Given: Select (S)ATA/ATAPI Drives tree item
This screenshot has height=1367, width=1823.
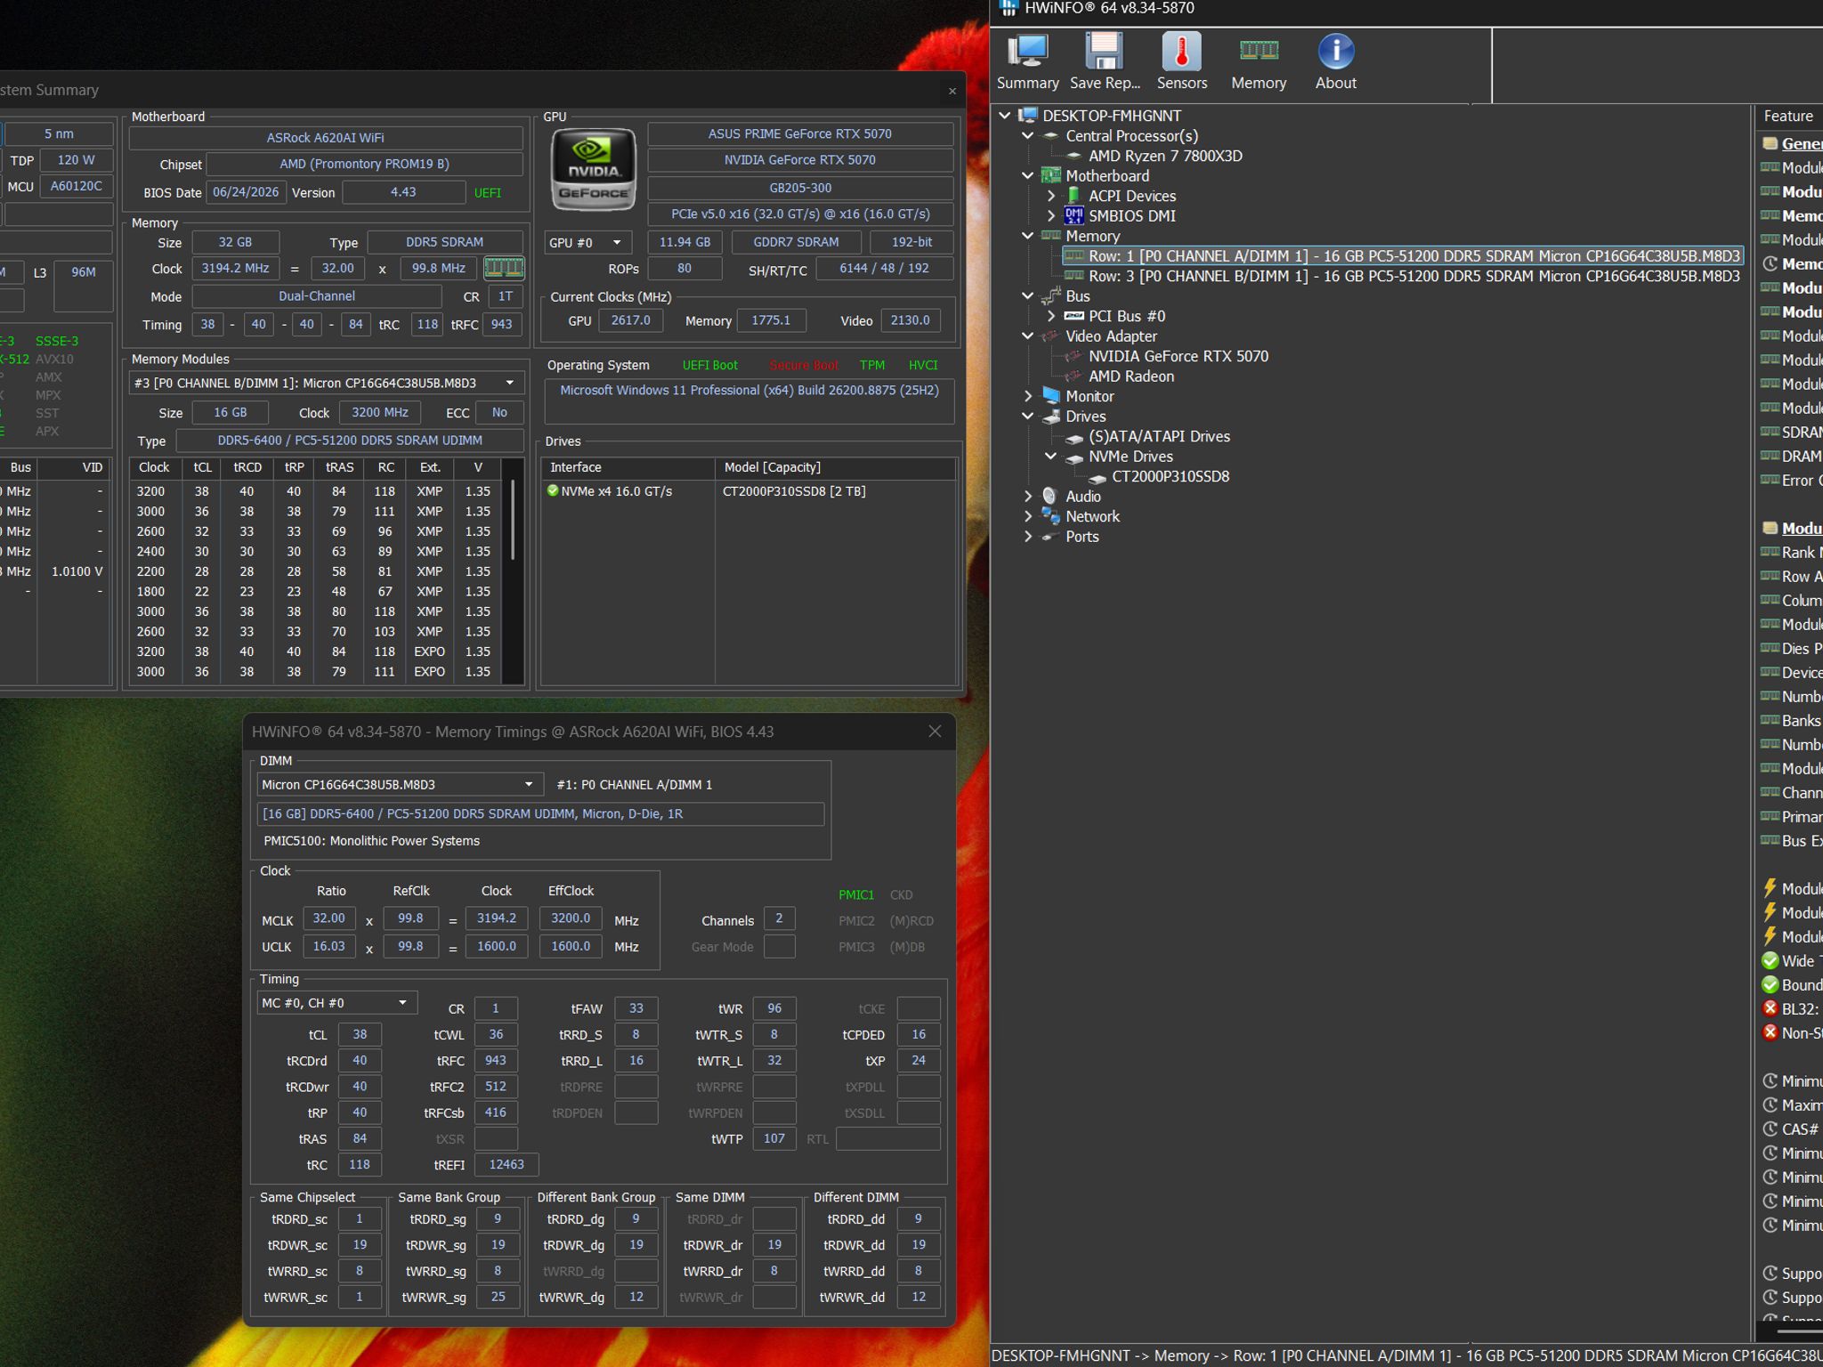Looking at the screenshot, I should pos(1159,436).
